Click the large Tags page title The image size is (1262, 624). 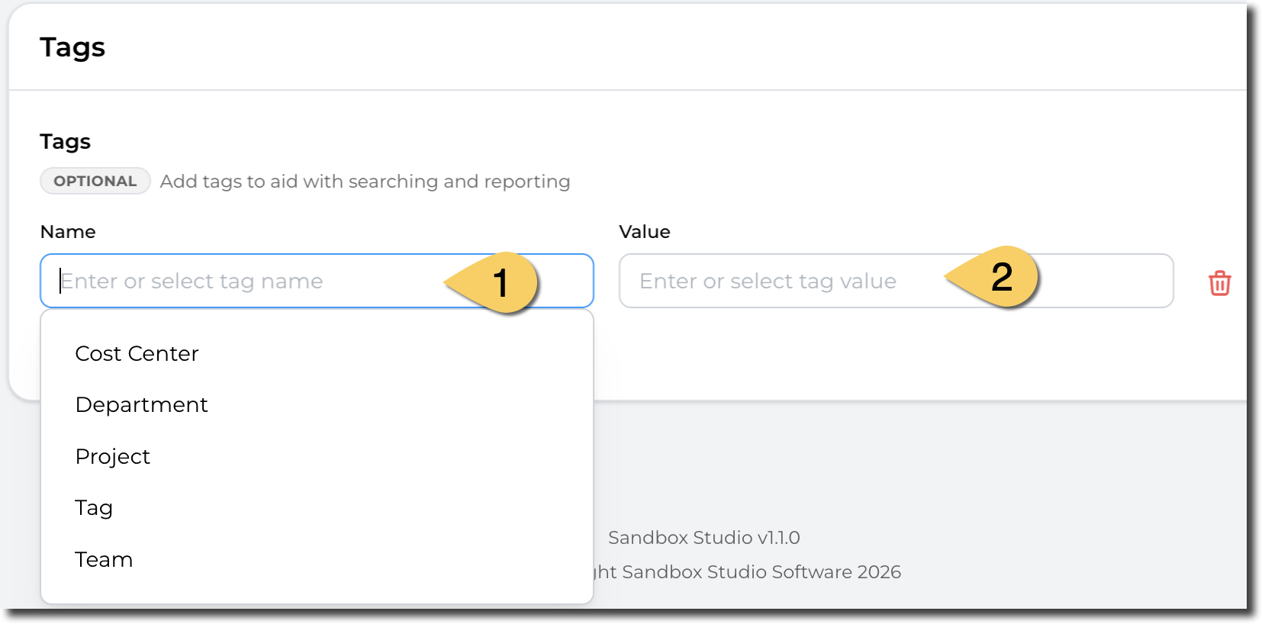pos(72,47)
